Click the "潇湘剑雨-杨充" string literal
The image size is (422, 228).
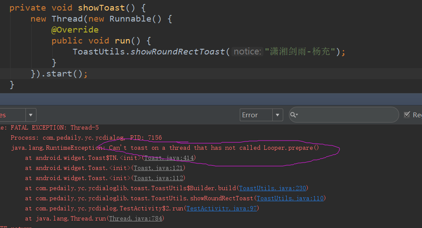click(300, 51)
